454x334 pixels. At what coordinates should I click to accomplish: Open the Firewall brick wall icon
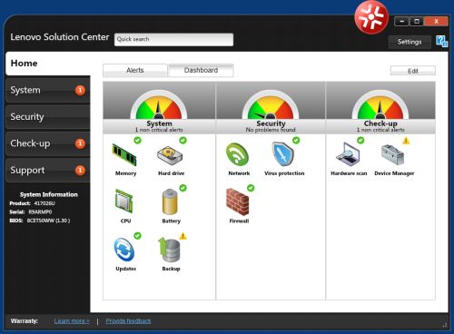(238, 201)
